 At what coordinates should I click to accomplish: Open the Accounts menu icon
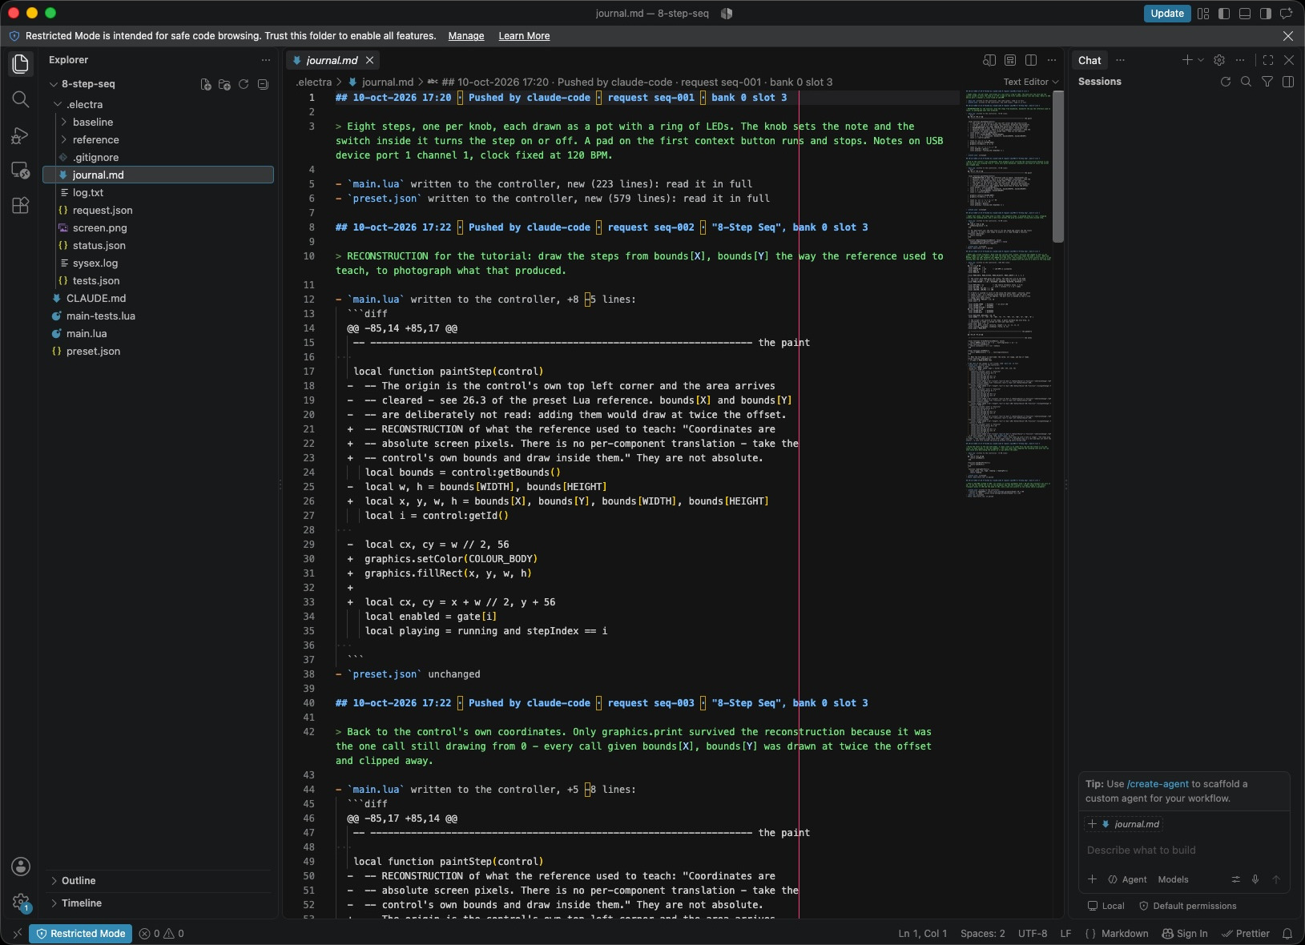(x=21, y=867)
